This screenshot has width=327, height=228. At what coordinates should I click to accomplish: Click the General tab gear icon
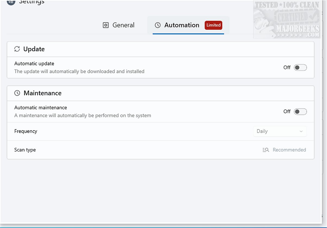tap(106, 25)
